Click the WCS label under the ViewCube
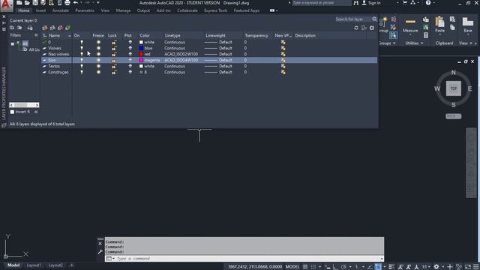Image resolution: width=480 pixels, height=270 pixels. (453, 116)
